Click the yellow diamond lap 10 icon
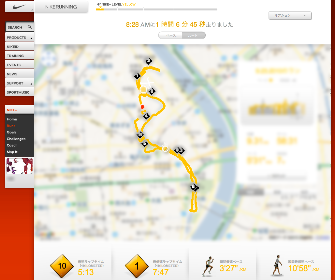 click(x=62, y=266)
